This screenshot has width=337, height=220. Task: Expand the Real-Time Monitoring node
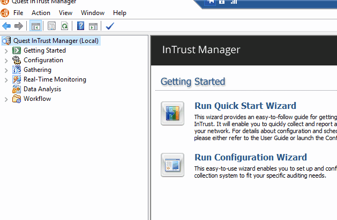6,80
